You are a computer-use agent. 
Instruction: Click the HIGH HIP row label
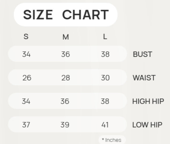148,101
